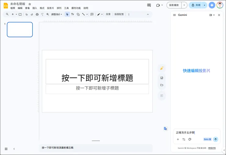Open the 調整為 zoom level dropdown
This screenshot has width=226, height=155.
tap(56, 14)
